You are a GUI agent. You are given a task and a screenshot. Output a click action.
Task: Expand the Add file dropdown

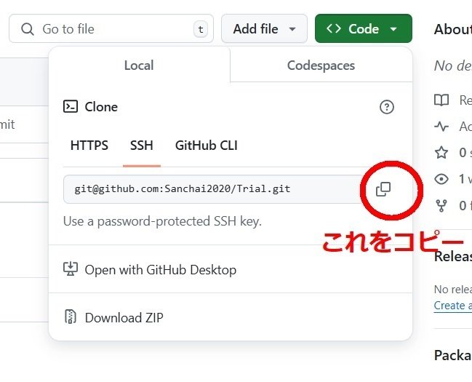click(x=264, y=28)
